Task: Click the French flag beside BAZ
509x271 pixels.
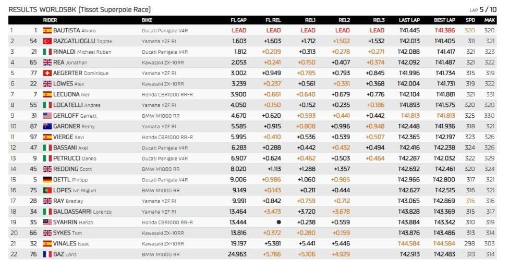Action: [47, 254]
